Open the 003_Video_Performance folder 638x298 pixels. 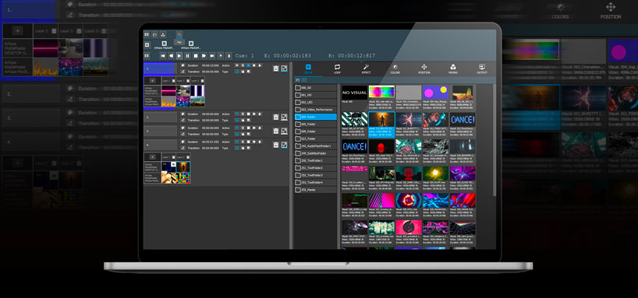(x=316, y=110)
